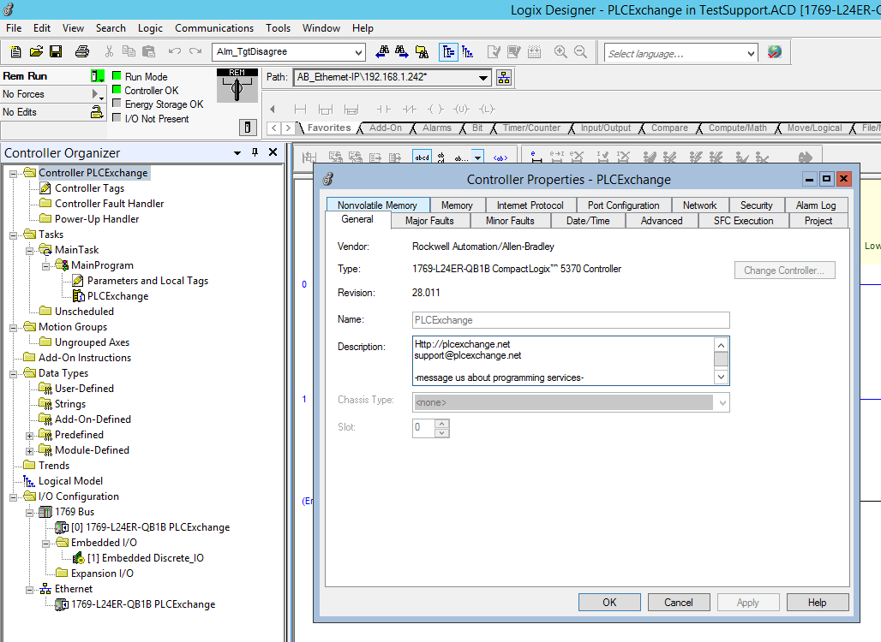Click the Search Next binoculars icon
The image size is (881, 642).
pos(401,51)
